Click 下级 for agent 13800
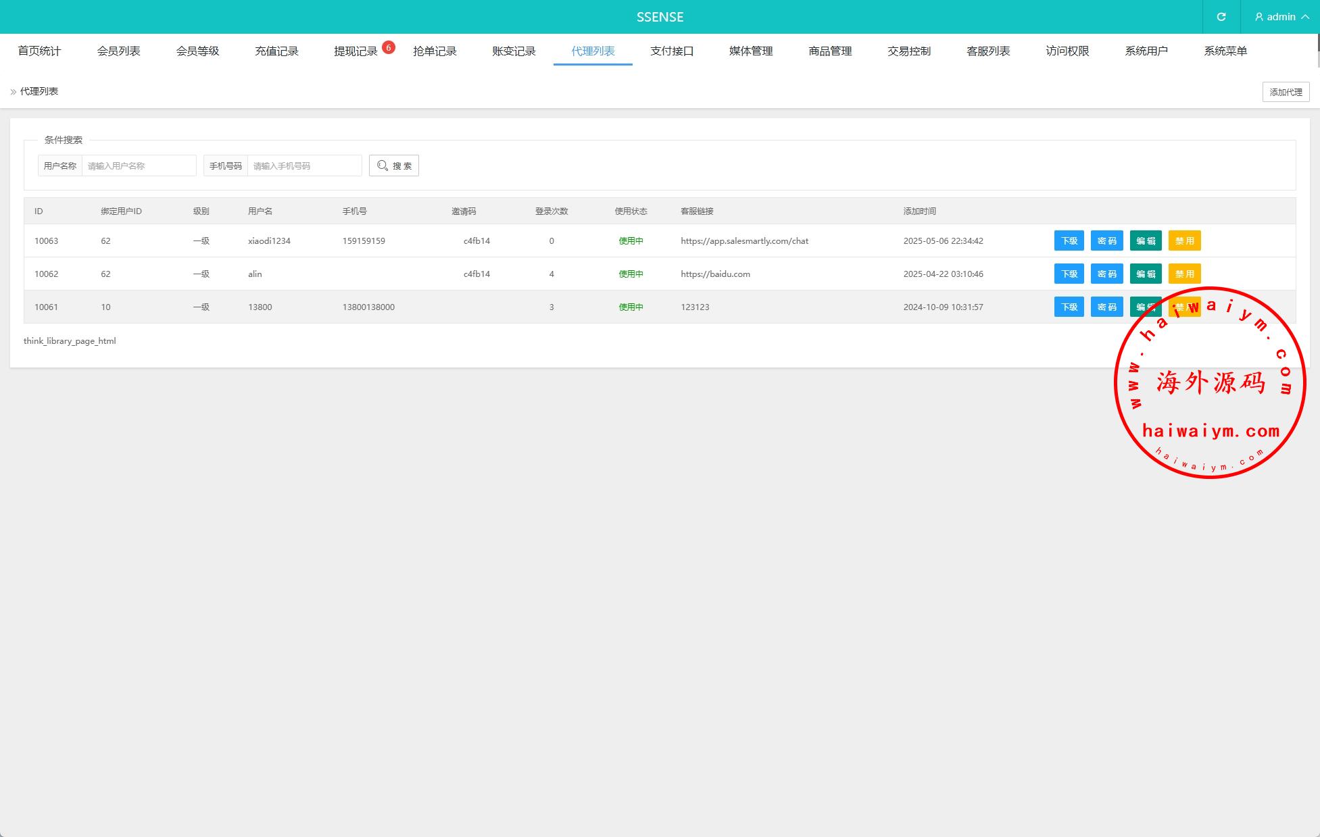Screen dimensions: 1320x837 click(x=1069, y=307)
